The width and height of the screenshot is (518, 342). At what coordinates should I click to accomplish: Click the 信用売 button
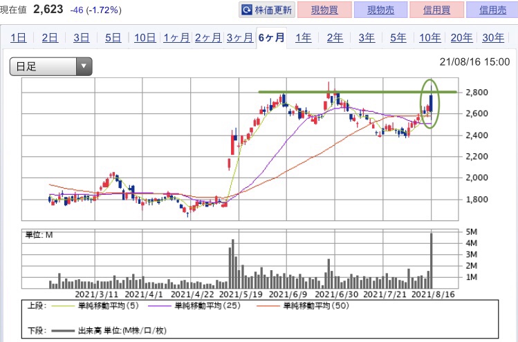pos(492,10)
